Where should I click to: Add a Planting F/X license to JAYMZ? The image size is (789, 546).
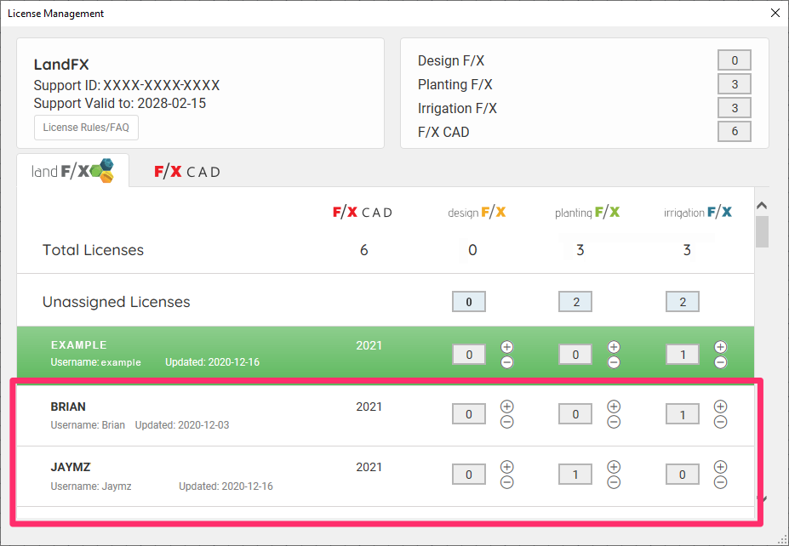tap(614, 467)
